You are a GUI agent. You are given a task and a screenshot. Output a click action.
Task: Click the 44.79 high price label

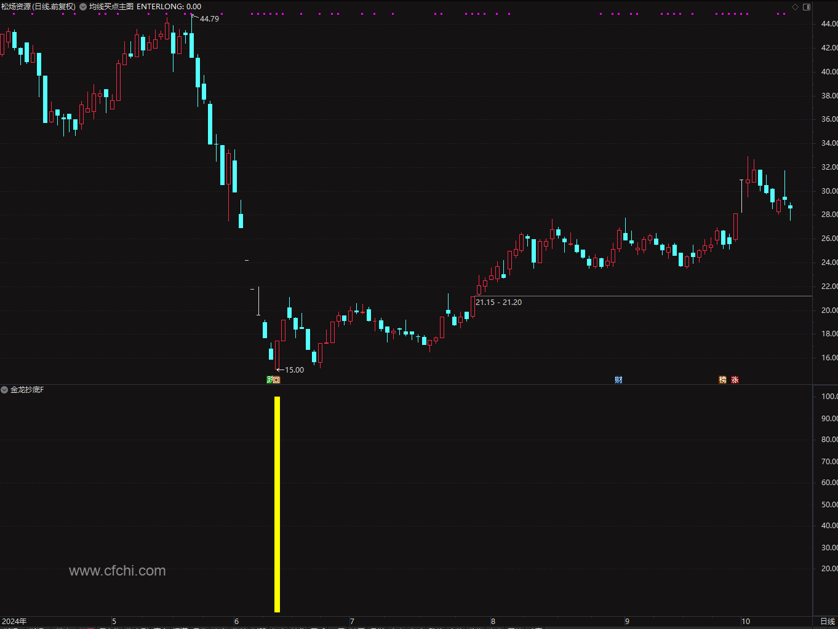pos(209,19)
